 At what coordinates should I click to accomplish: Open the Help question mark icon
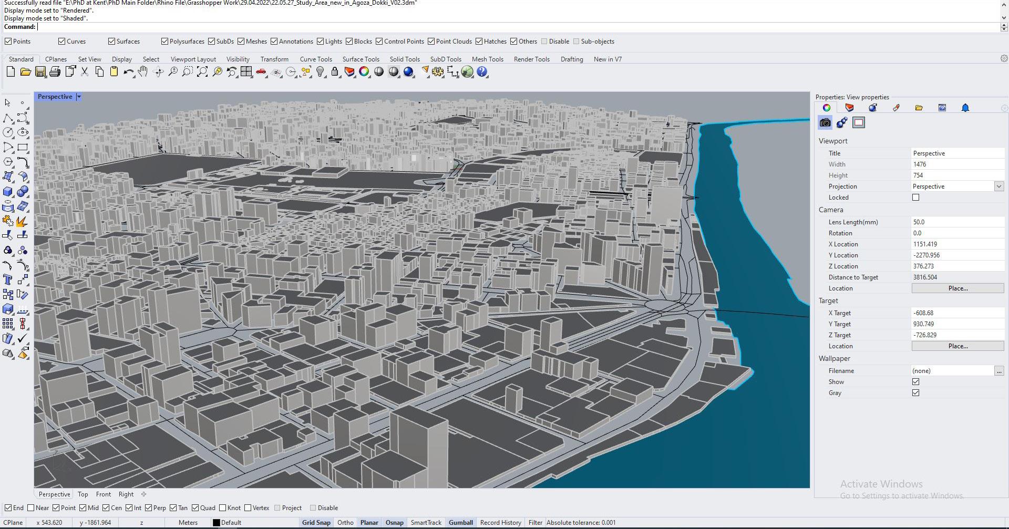482,72
